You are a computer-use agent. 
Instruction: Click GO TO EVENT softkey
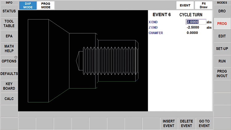pos(204,124)
